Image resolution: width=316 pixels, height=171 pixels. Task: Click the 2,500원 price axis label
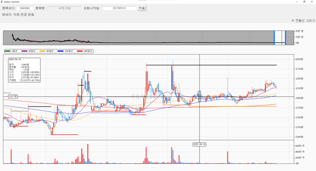299,117
